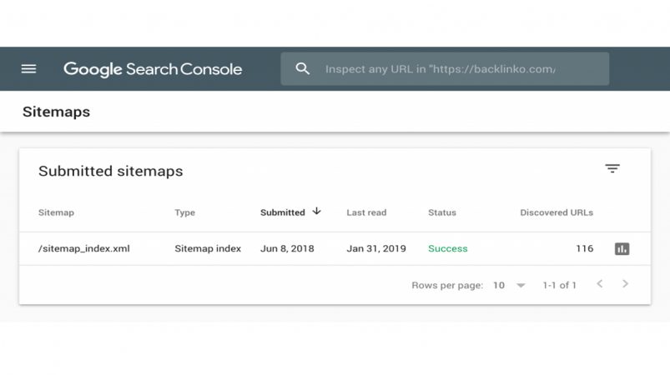Open the hamburger navigation menu
This screenshot has width=670, height=375.
pos(28,68)
